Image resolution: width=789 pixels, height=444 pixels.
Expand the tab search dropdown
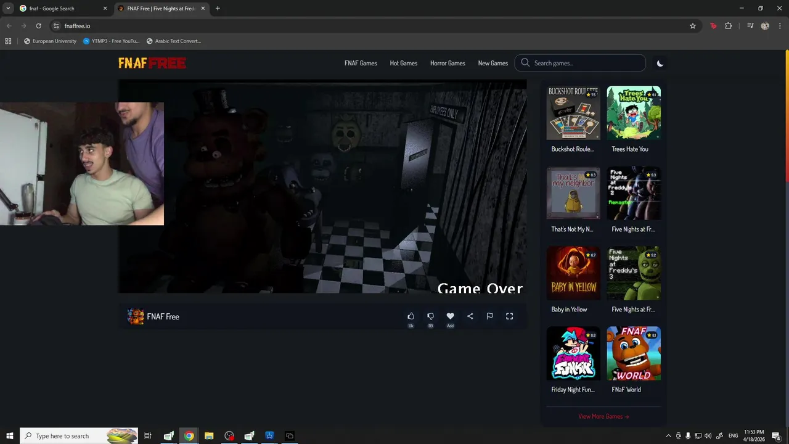tap(8, 9)
